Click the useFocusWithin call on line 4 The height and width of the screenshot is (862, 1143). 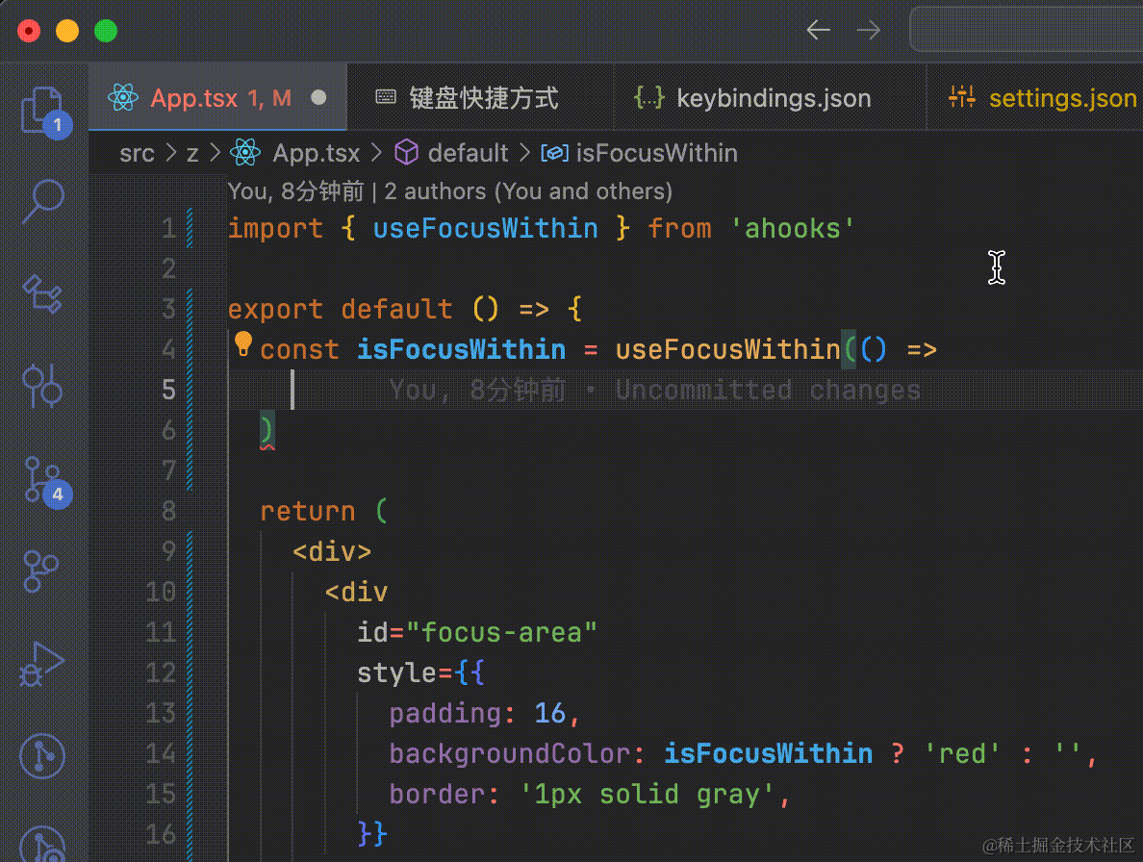[x=727, y=350]
